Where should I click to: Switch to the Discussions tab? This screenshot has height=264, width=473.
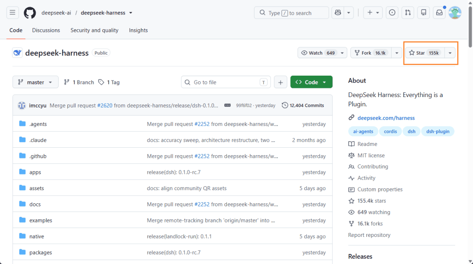point(46,31)
